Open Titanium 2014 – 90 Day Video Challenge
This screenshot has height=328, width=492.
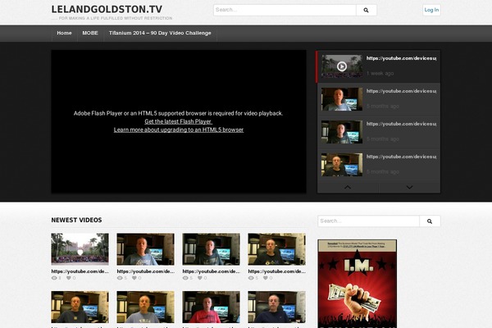pos(160,33)
